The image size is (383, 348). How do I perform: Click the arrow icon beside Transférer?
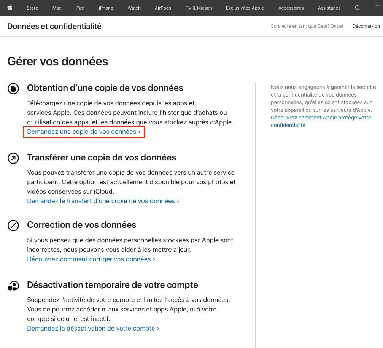(x=13, y=158)
